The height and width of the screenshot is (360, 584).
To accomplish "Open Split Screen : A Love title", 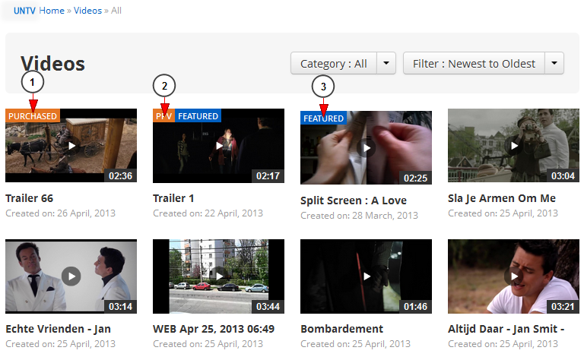I will coord(353,201).
